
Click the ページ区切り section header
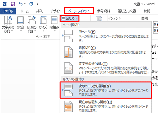point(106,25)
